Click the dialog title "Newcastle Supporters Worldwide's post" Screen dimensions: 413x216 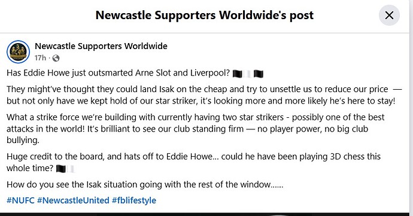205,16
